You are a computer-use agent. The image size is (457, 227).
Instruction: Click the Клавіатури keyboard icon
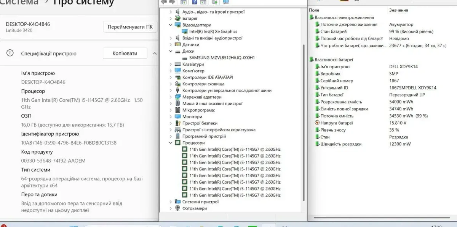pyautogui.click(x=177, y=64)
